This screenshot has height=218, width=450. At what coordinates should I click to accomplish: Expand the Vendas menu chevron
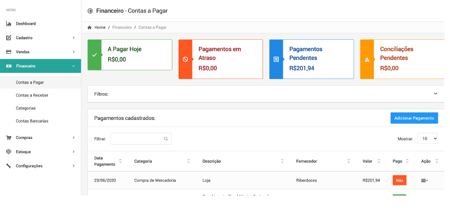tap(74, 52)
